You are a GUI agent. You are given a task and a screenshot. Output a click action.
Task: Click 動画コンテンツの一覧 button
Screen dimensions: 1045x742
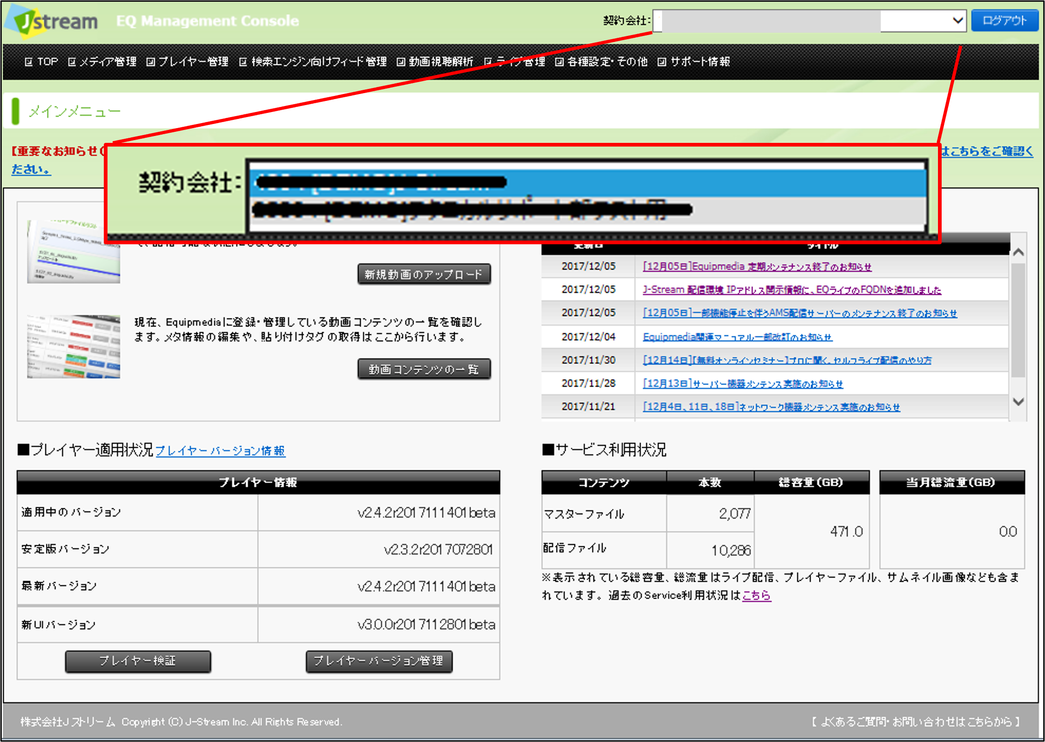click(x=424, y=369)
